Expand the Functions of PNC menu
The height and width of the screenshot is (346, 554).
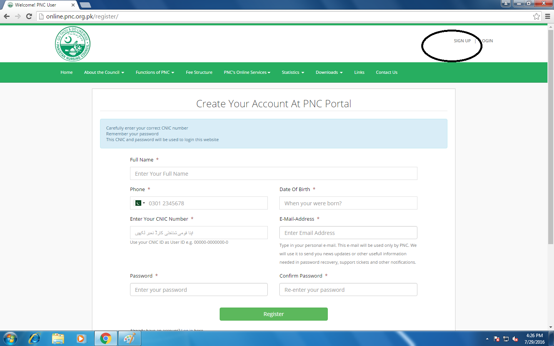(x=155, y=72)
